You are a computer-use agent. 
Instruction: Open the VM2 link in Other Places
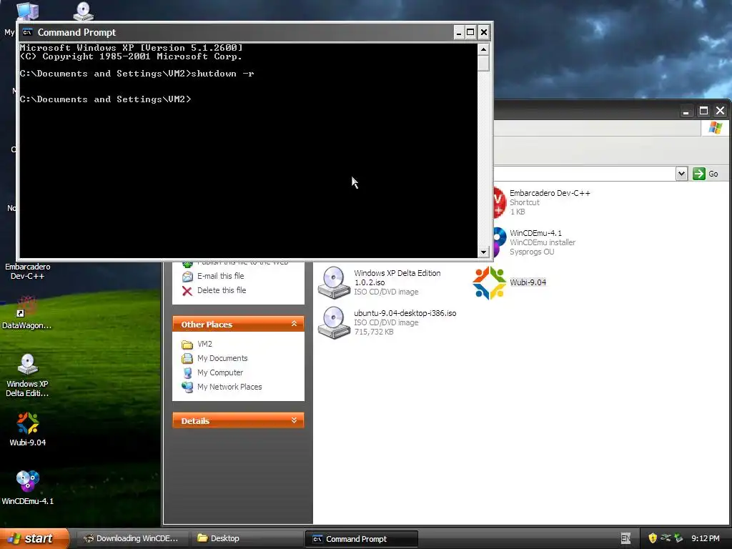click(x=204, y=344)
